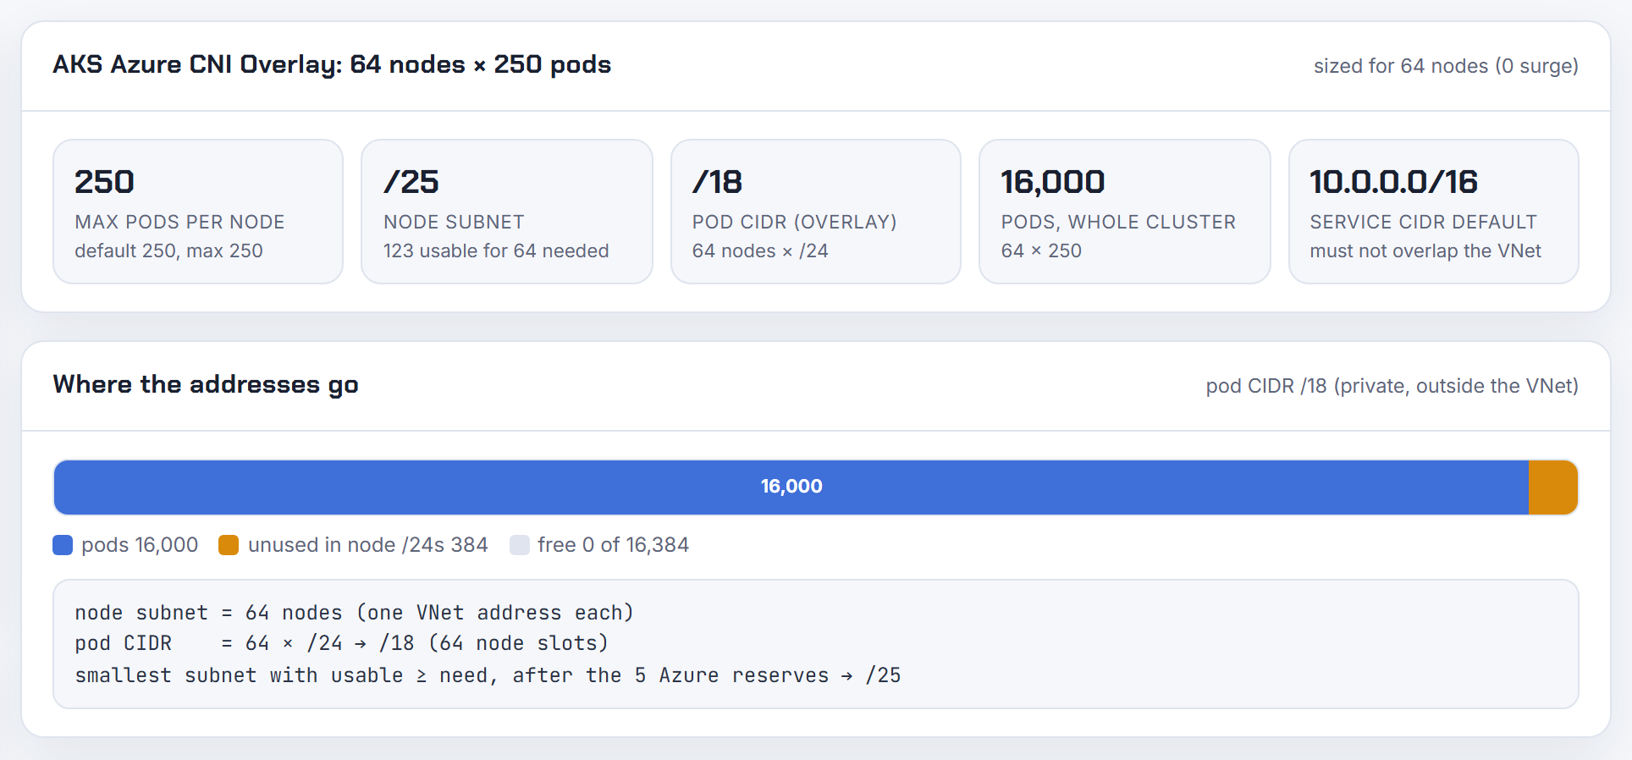This screenshot has width=1632, height=760.
Task: Select the "sized for 64 nodes (0 surge)" note
Action: click(1446, 66)
